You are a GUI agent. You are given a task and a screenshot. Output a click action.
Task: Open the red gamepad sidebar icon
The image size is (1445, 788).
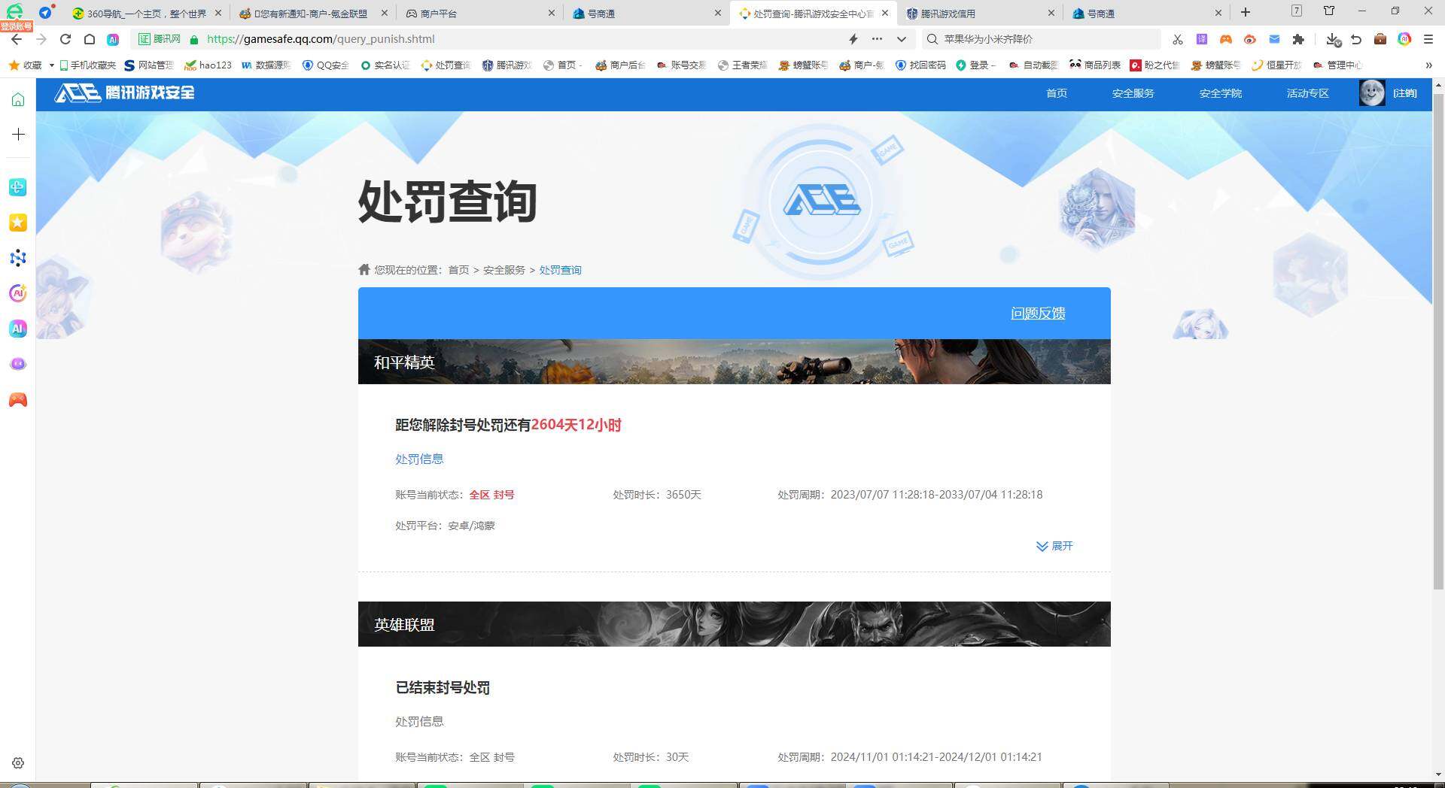18,399
